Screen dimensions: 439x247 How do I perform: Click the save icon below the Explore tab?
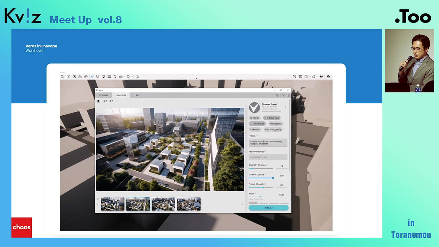click(x=99, y=101)
